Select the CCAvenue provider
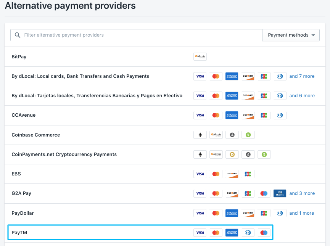Screen dimensions: 330x246 165,115
